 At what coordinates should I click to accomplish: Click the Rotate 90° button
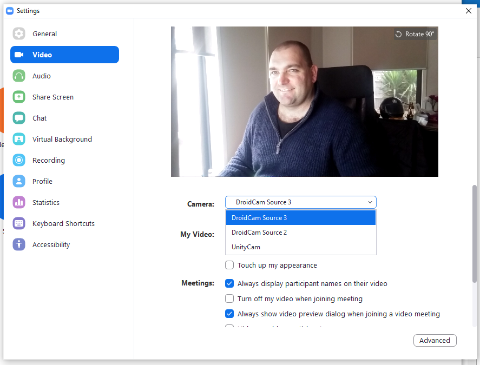415,34
